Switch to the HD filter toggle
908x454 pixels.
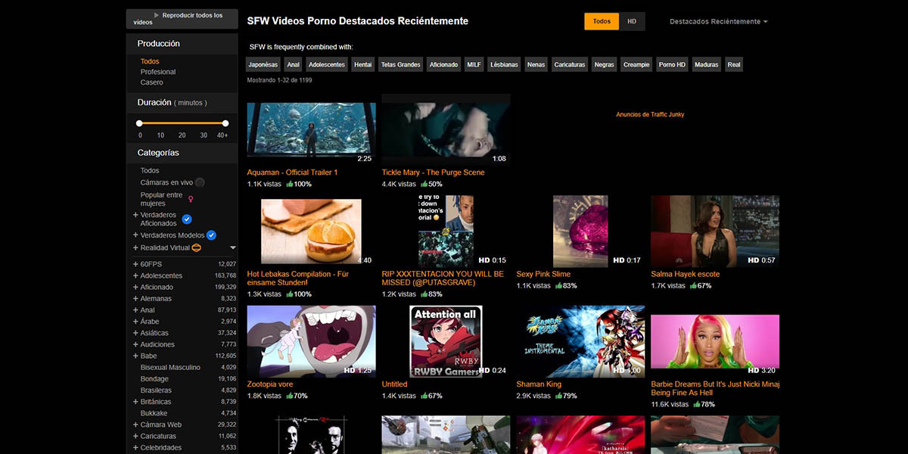[632, 21]
